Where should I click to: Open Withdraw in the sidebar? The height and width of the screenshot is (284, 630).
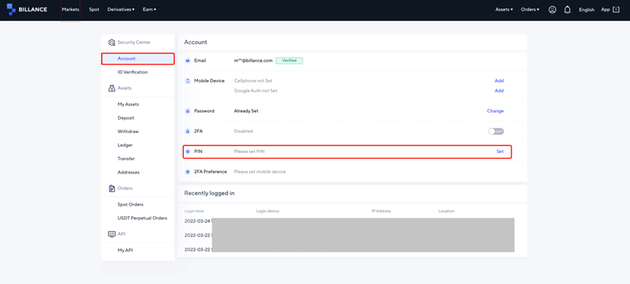click(x=128, y=132)
